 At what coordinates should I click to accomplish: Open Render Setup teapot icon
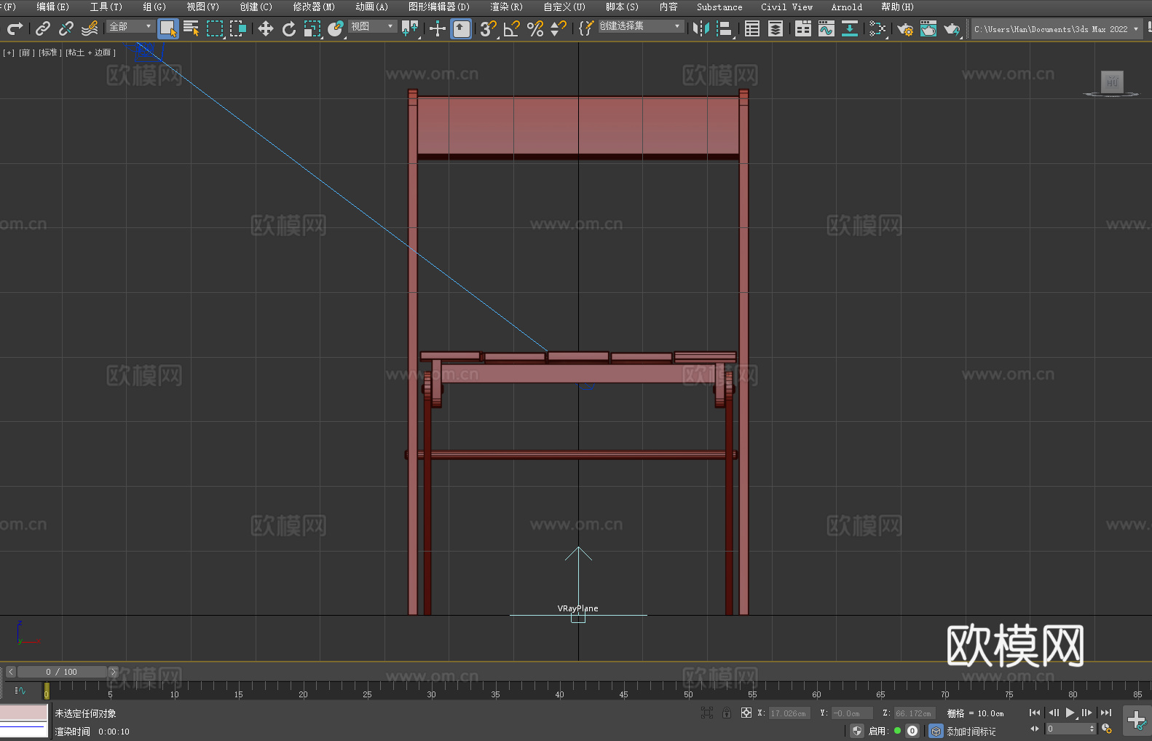click(905, 28)
